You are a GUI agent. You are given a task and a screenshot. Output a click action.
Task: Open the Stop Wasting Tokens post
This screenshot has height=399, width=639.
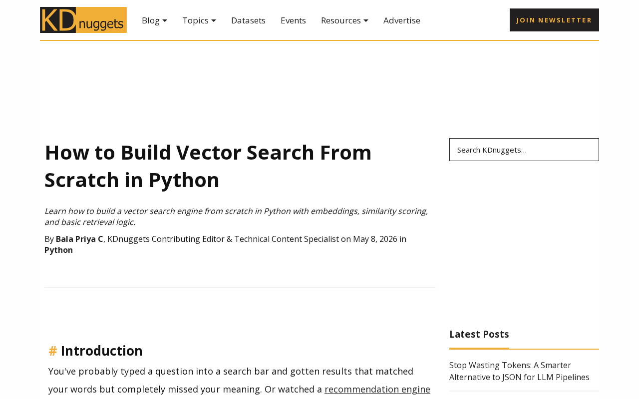(519, 371)
